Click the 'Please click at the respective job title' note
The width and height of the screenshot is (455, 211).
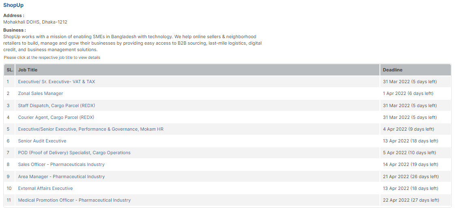tap(52, 58)
